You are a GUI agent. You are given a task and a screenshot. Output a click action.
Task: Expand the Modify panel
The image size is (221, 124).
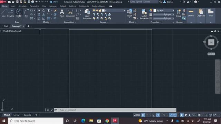47,22
